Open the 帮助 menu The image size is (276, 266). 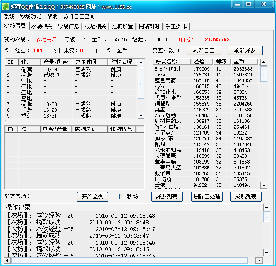[x=52, y=16]
